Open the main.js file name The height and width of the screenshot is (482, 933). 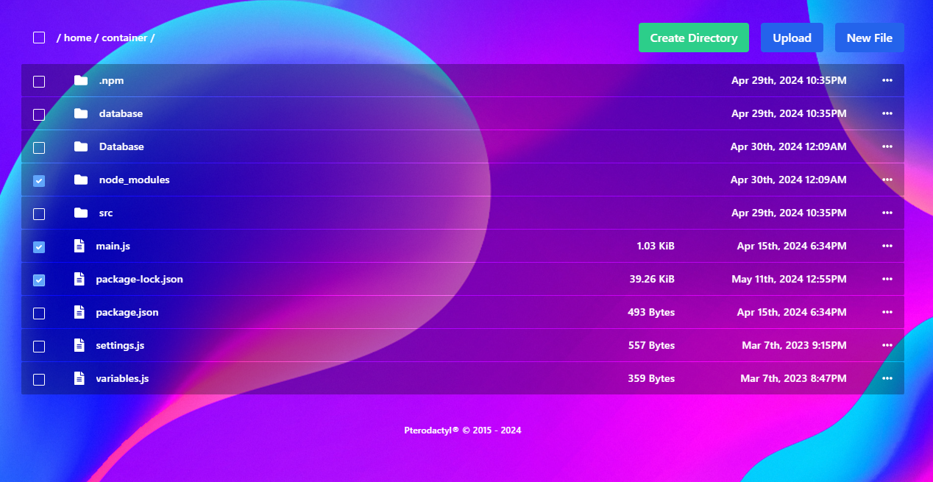click(x=113, y=246)
